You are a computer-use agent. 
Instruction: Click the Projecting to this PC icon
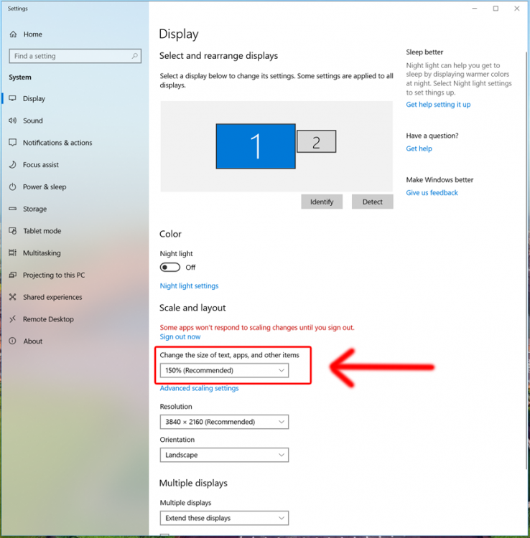13,275
